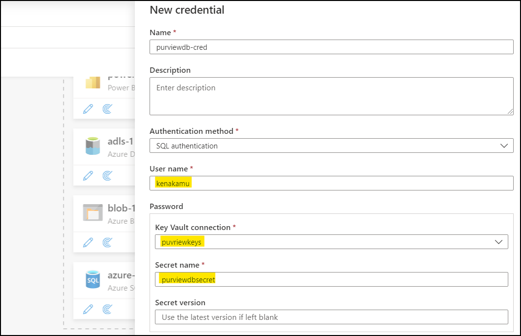Click the User name field
The width and height of the screenshot is (521, 336).
[x=331, y=183]
